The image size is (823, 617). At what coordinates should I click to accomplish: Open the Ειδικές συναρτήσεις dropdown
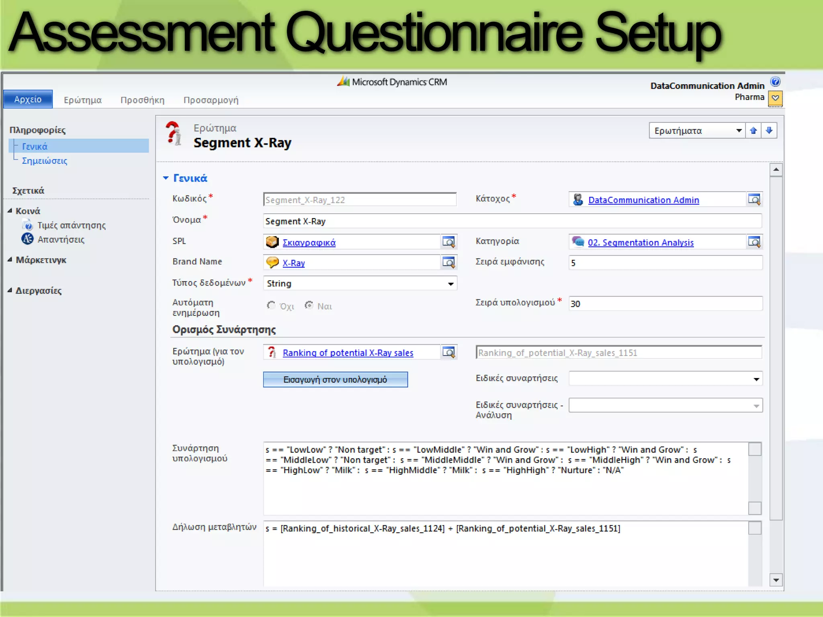[665, 379]
